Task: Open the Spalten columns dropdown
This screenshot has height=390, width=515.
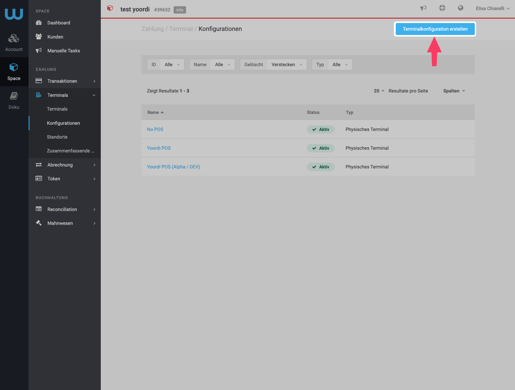Action: tap(454, 91)
